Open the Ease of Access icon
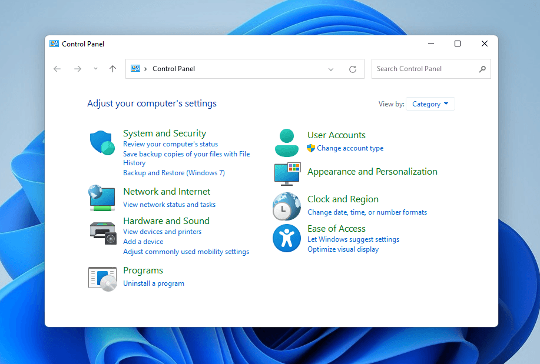The width and height of the screenshot is (540, 364). [287, 238]
